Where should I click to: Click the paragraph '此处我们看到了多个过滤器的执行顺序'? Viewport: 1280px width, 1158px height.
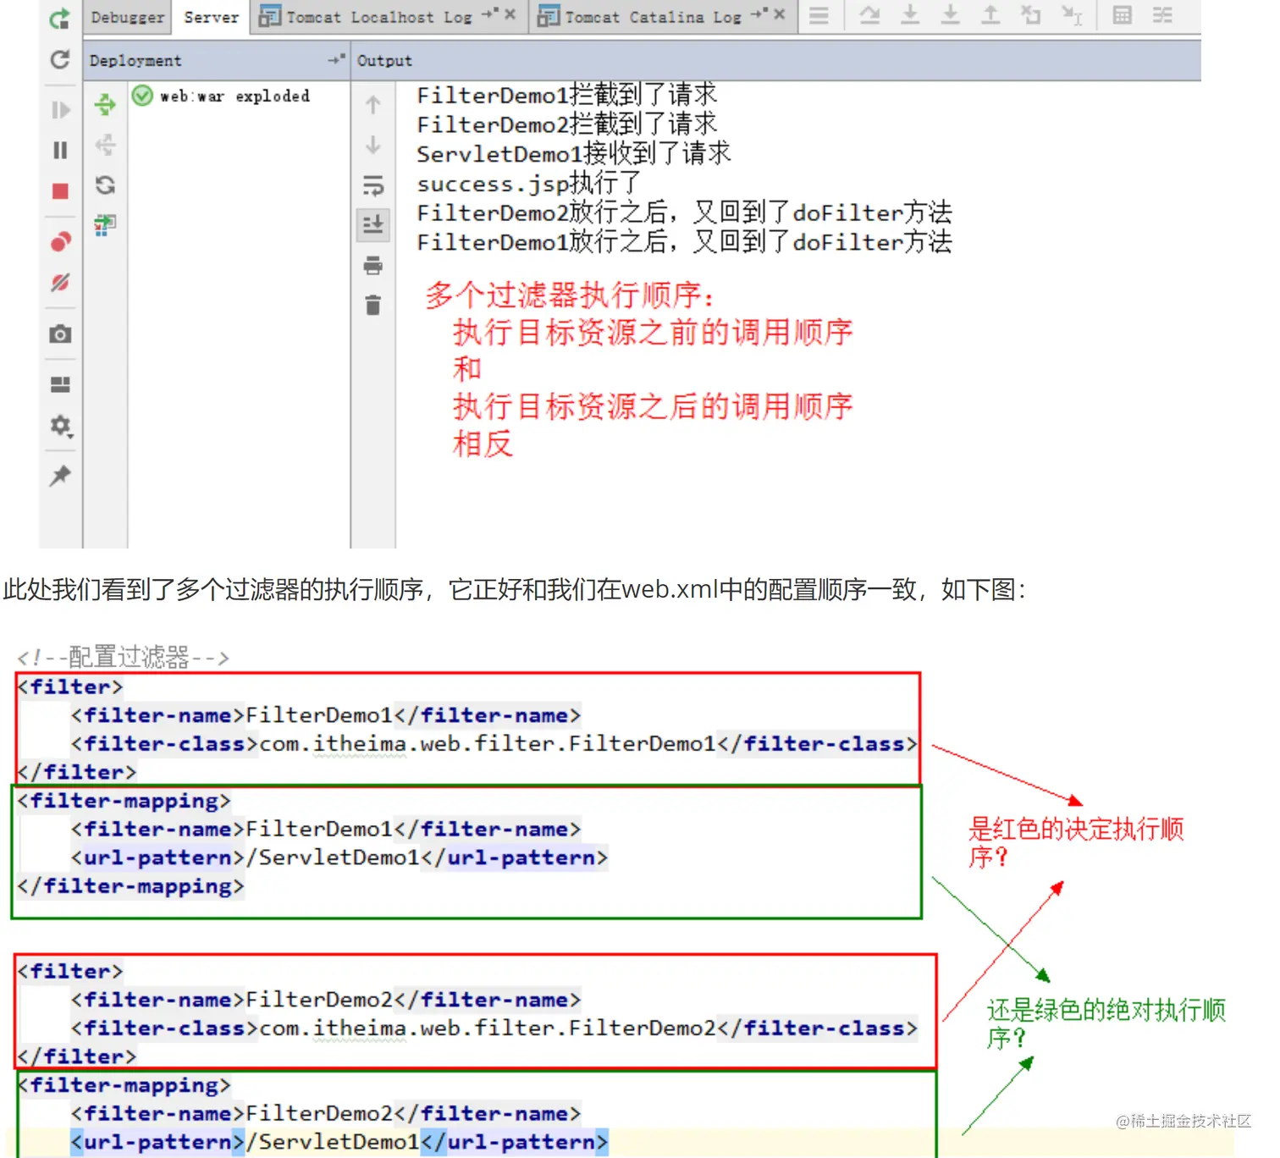point(514,589)
